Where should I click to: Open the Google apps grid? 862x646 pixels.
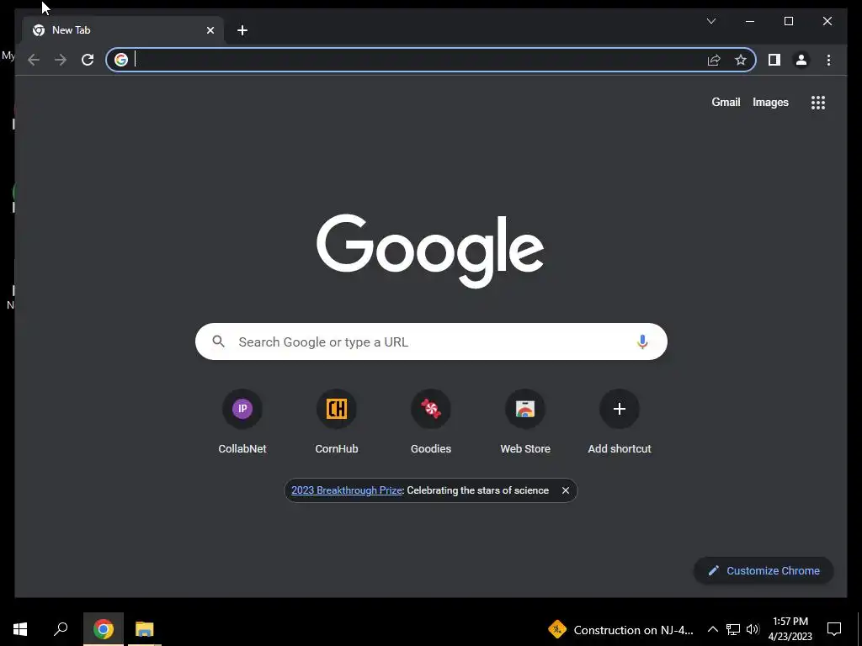click(x=818, y=102)
